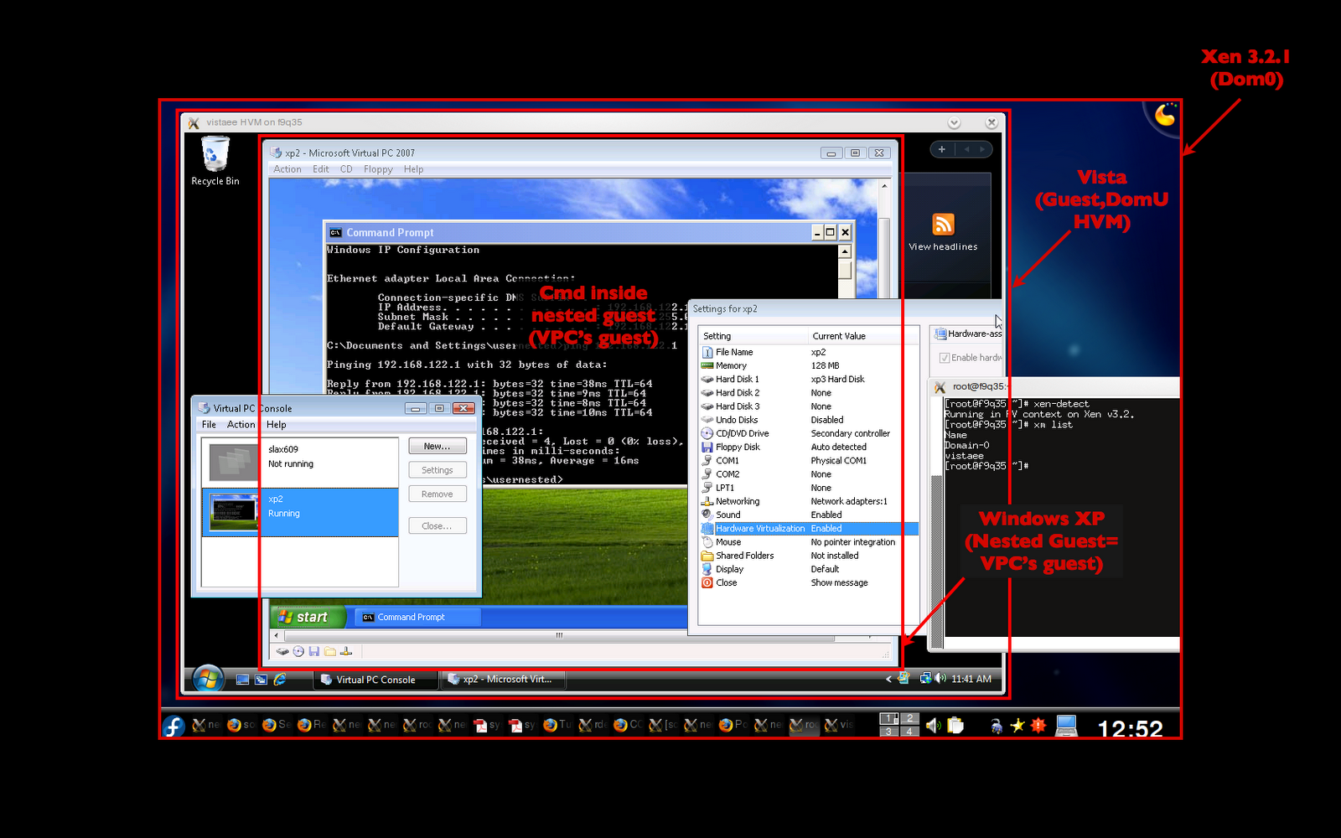Click the Windows XP start button

[x=307, y=617]
